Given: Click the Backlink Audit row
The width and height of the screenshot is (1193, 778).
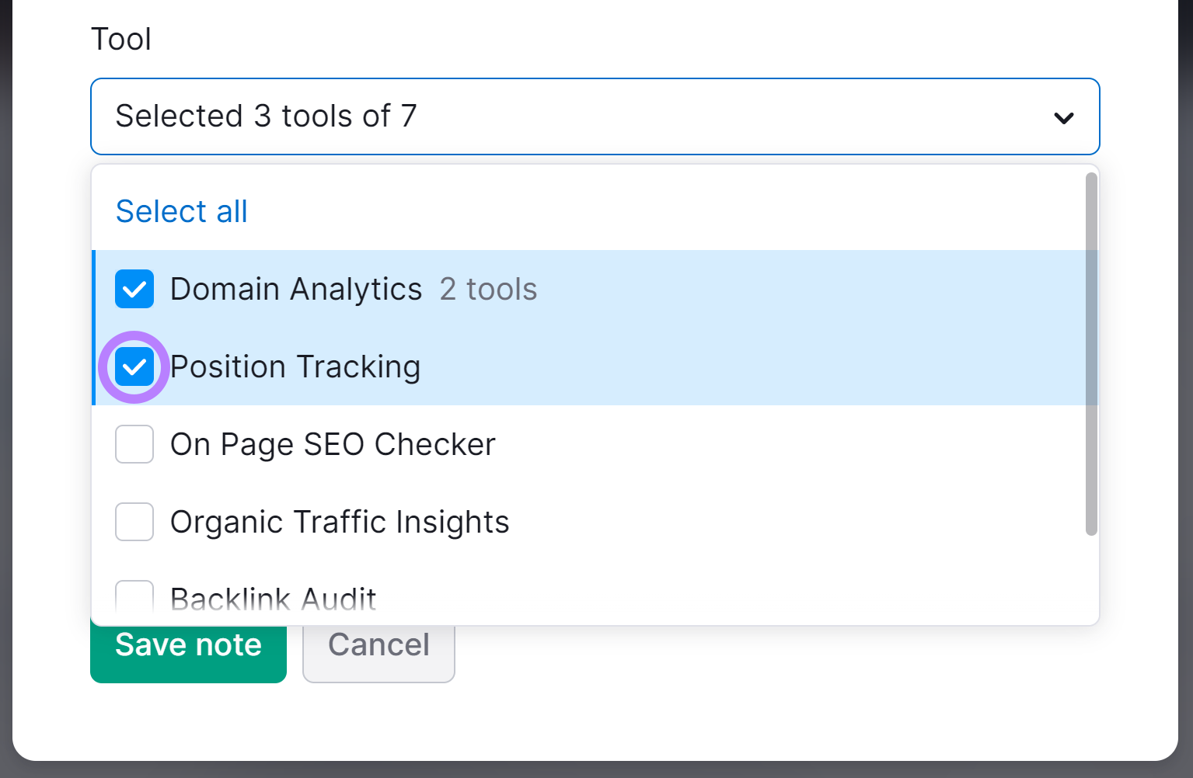Looking at the screenshot, I should 274,598.
